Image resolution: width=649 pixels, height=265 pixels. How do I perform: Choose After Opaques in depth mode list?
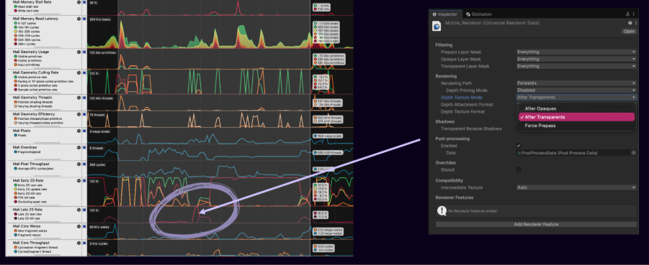pyautogui.click(x=576, y=108)
